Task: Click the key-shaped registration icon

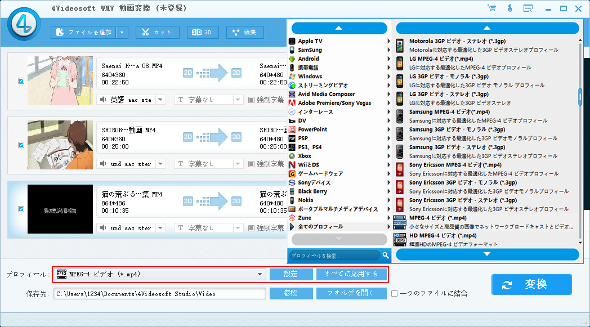Action: pos(509,8)
